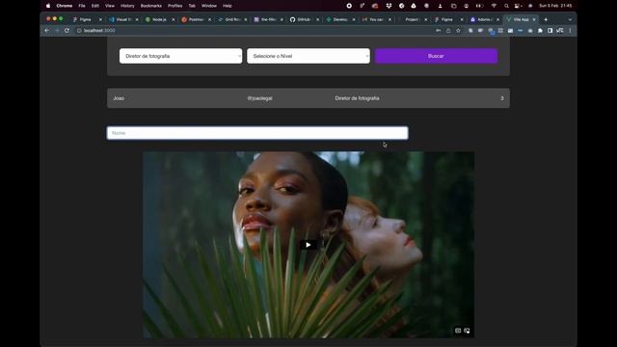Bookmark this page with the star icon
This screenshot has width=617, height=347.
tap(458, 30)
